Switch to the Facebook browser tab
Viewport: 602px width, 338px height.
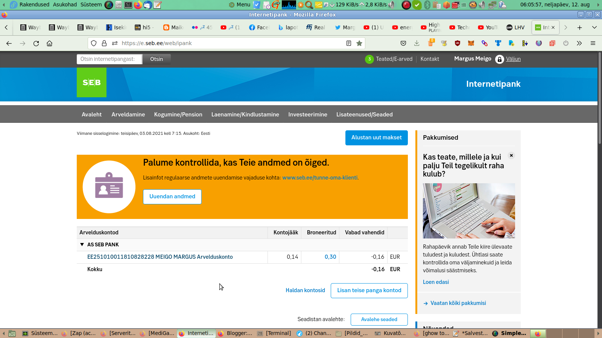point(259,27)
